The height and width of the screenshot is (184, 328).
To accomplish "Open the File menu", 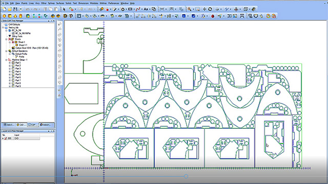I will point(7,4).
